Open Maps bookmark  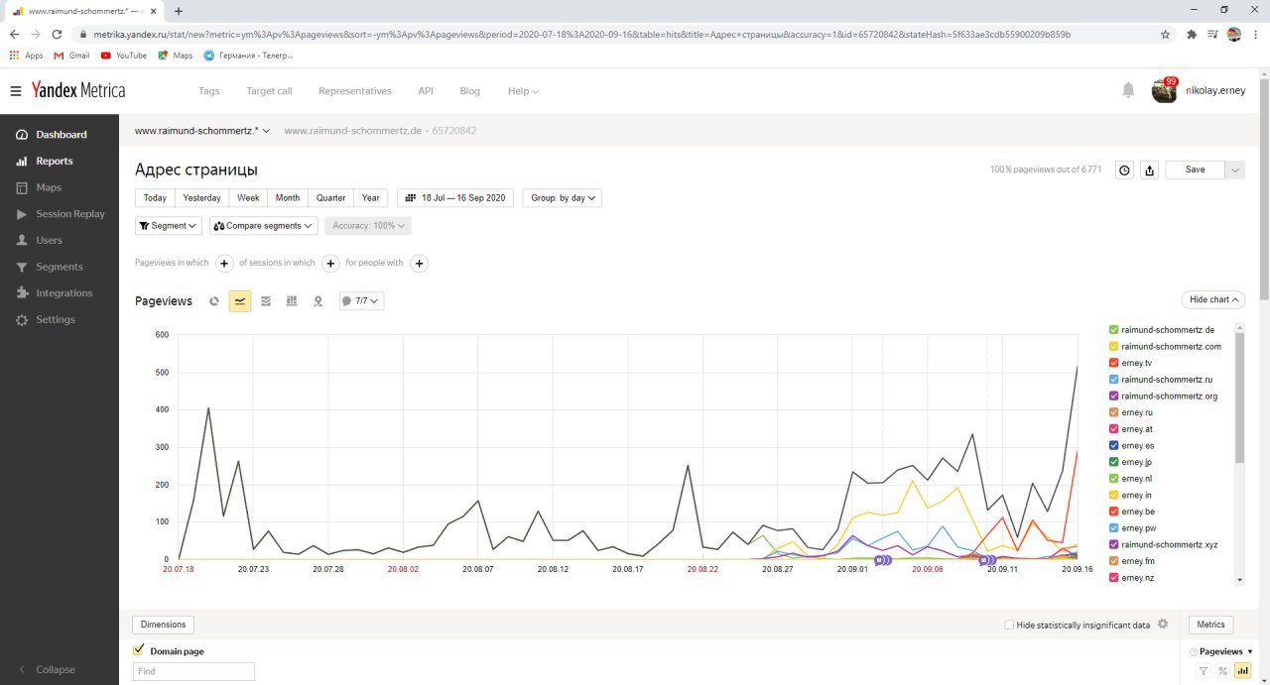point(176,56)
